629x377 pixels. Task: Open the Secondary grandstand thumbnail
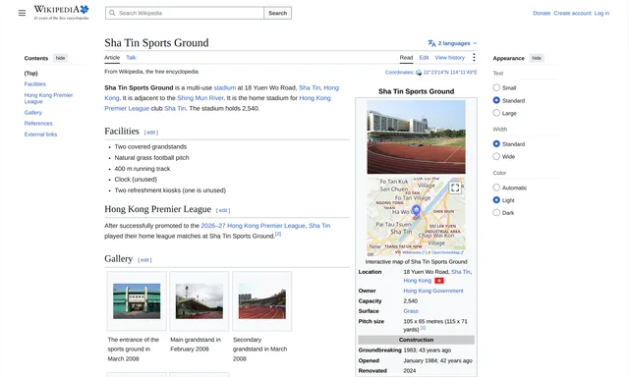click(x=262, y=301)
